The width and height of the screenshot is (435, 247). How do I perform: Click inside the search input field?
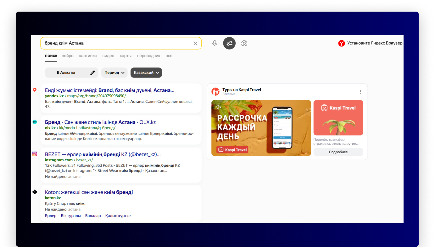click(x=120, y=43)
